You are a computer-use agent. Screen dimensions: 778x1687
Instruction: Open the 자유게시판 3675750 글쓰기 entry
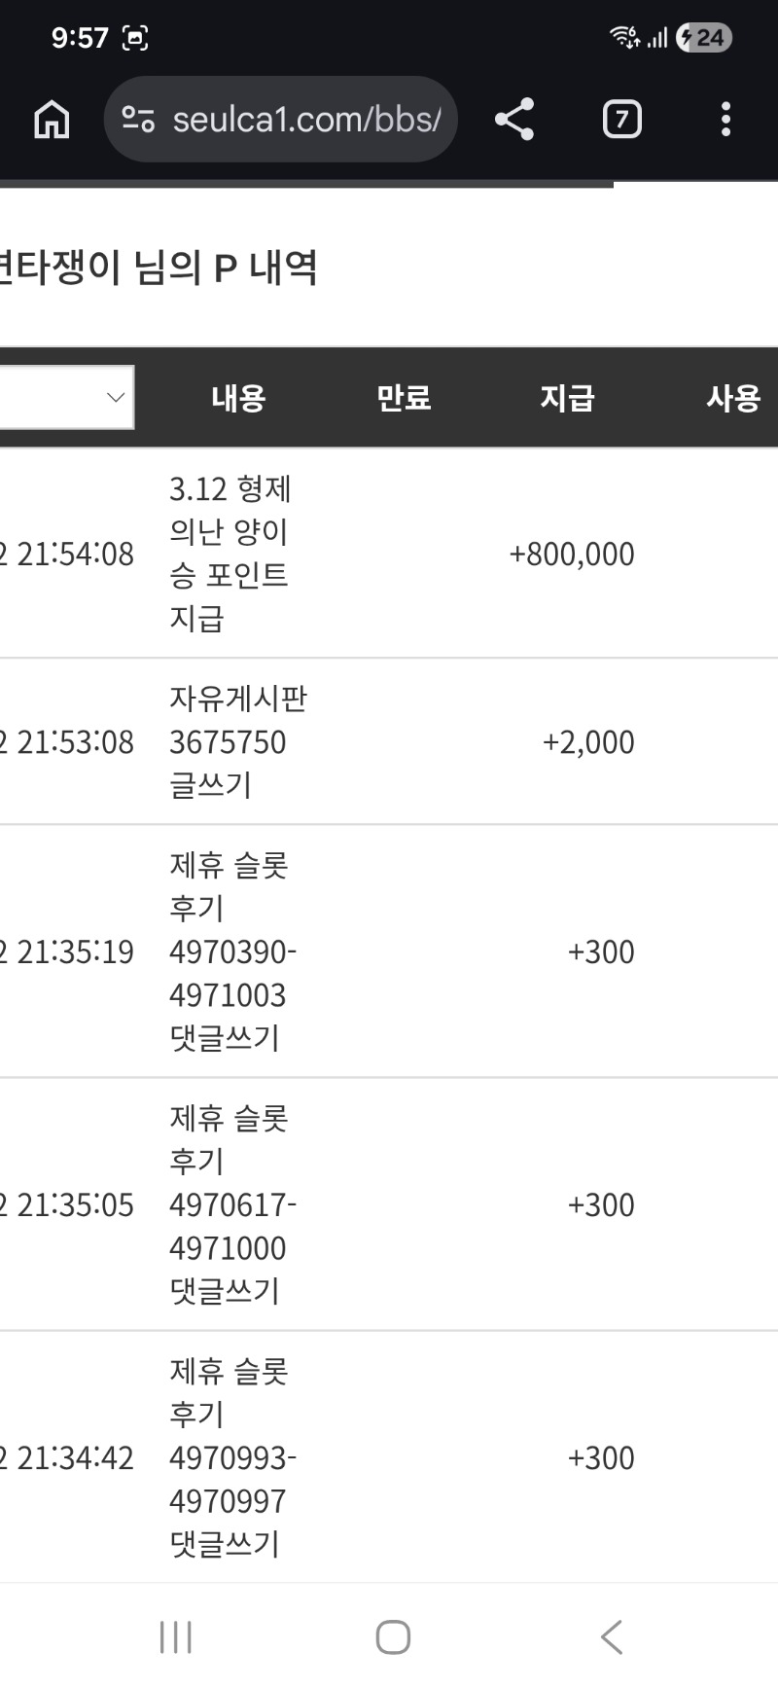pos(237,741)
